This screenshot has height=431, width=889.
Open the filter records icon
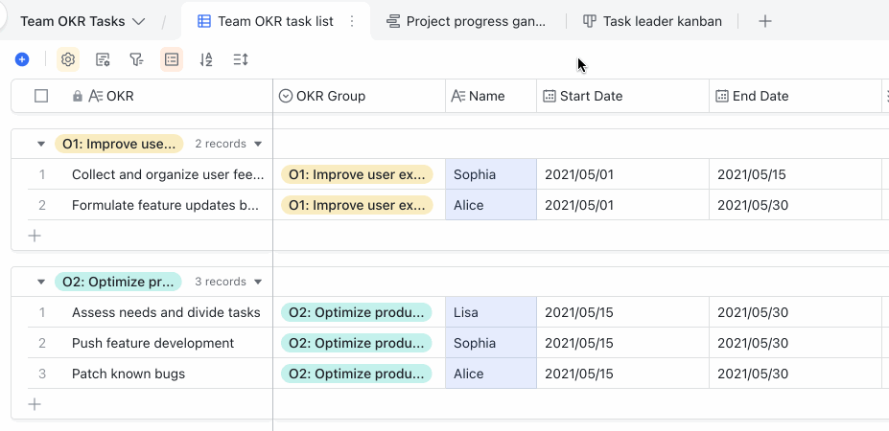coord(136,59)
